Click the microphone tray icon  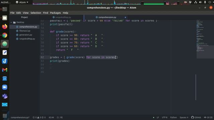coord(205,2)
